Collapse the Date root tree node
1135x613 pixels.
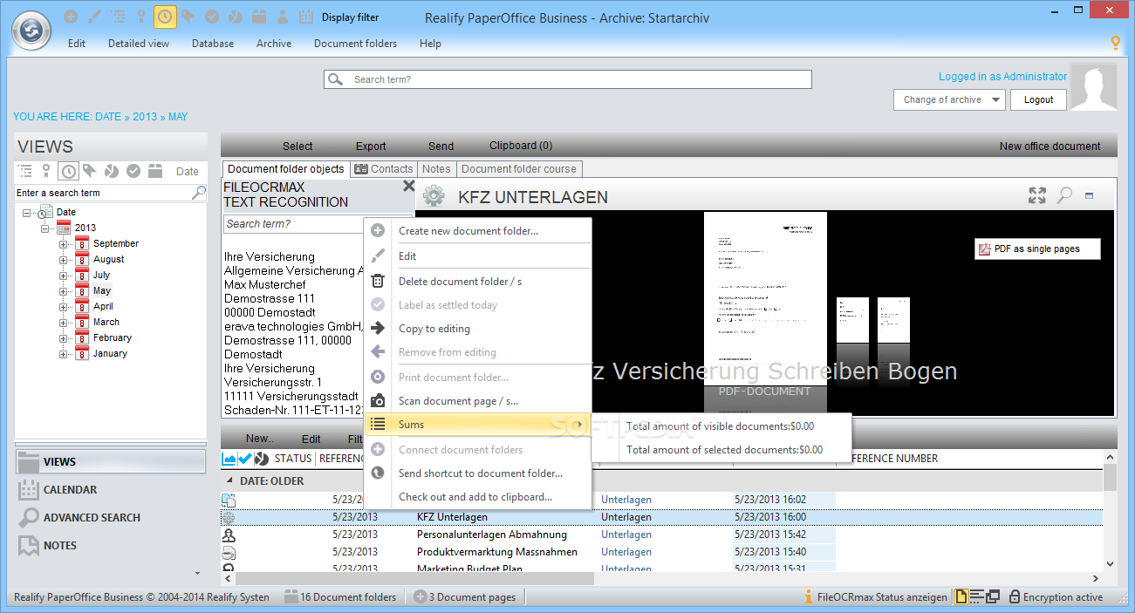(27, 213)
